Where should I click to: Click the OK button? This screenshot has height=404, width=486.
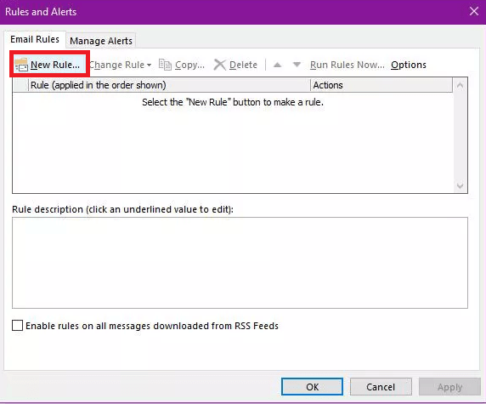coord(312,387)
